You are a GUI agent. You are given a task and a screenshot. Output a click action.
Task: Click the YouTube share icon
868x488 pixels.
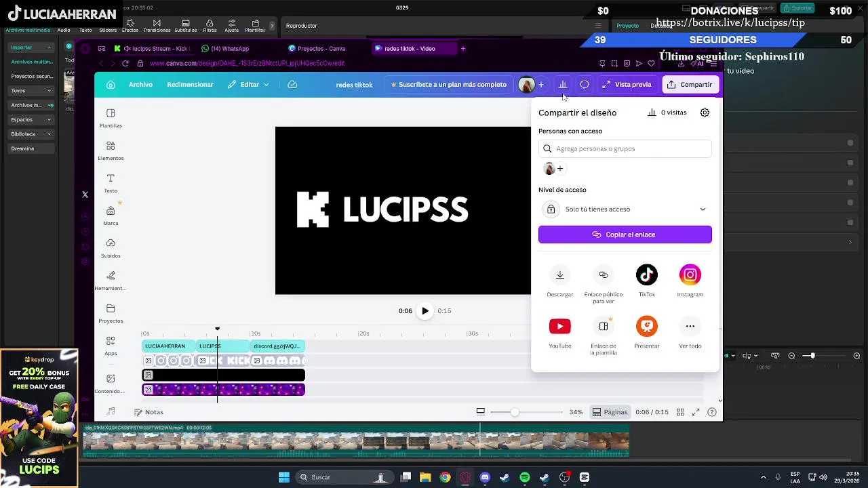tap(559, 326)
